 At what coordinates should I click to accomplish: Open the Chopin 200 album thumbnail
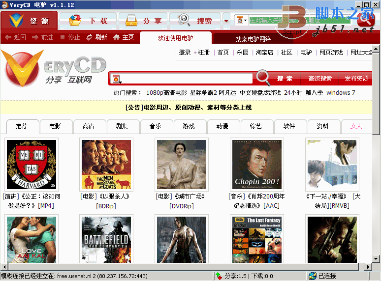click(257, 165)
